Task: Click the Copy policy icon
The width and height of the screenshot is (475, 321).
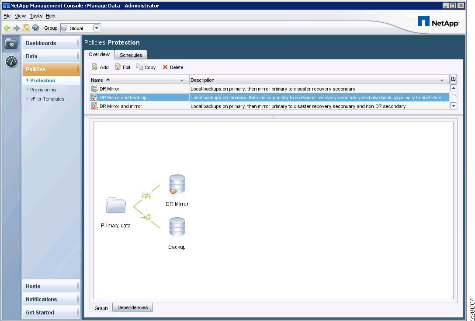Action: point(140,67)
